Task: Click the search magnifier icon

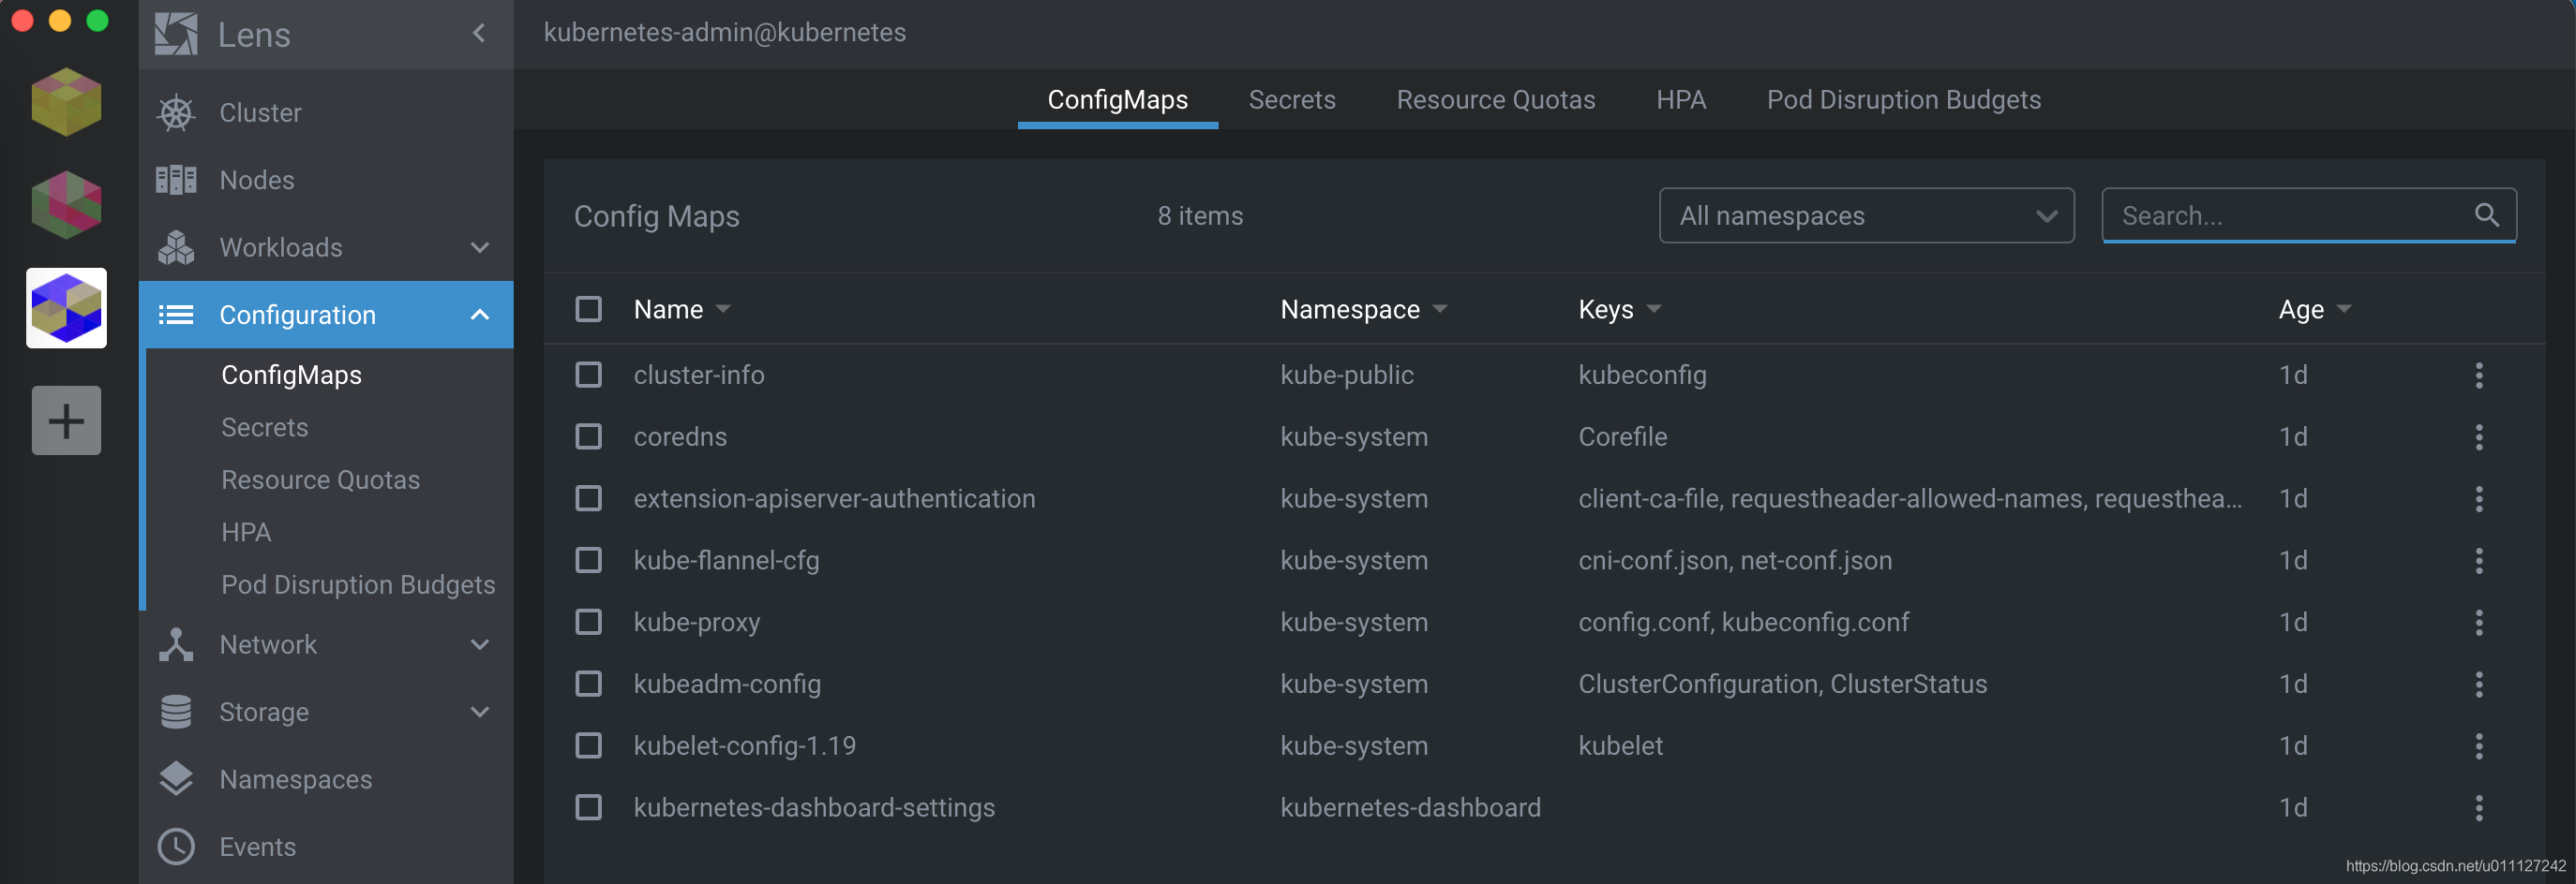Action: click(x=2486, y=214)
